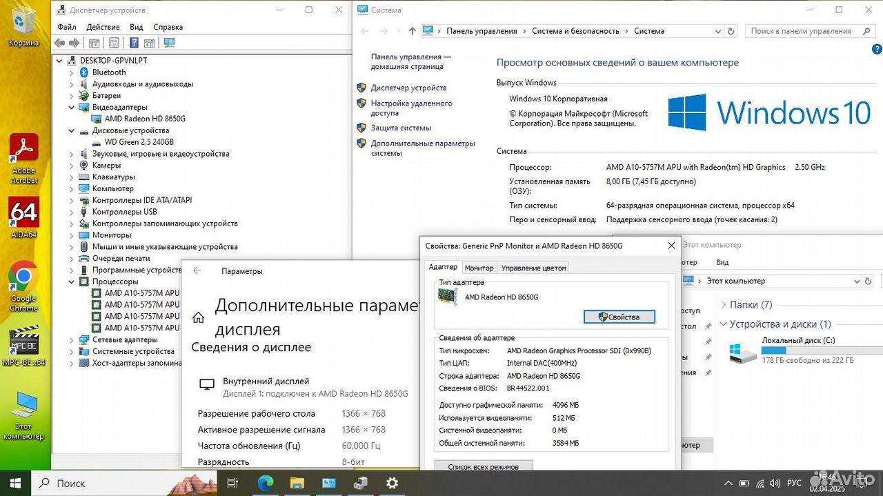The image size is (883, 496).
Task: Collapse the Процессоры node
Action: (x=72, y=281)
